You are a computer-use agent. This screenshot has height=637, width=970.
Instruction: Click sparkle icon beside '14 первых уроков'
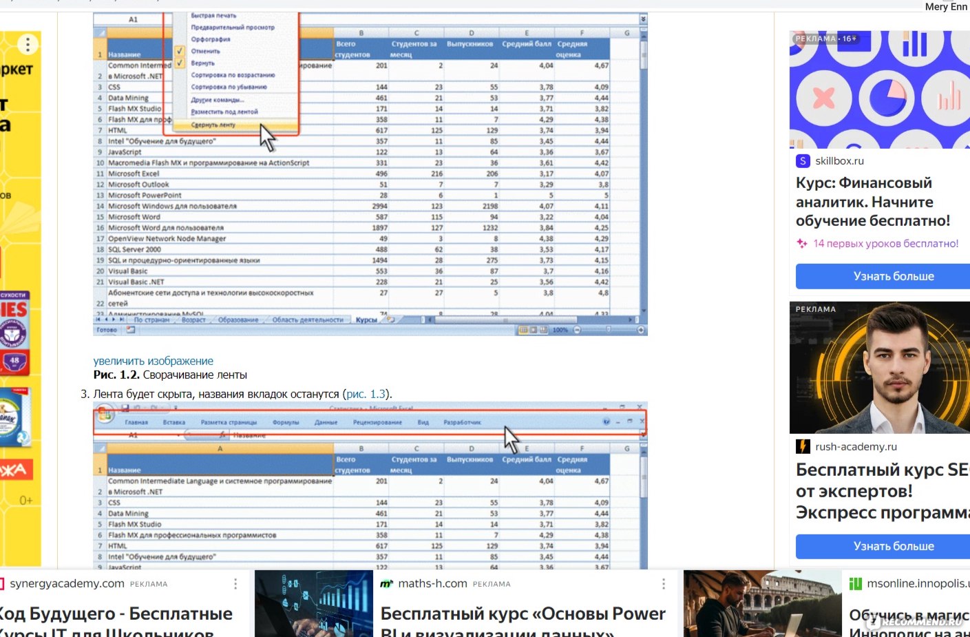click(x=802, y=243)
